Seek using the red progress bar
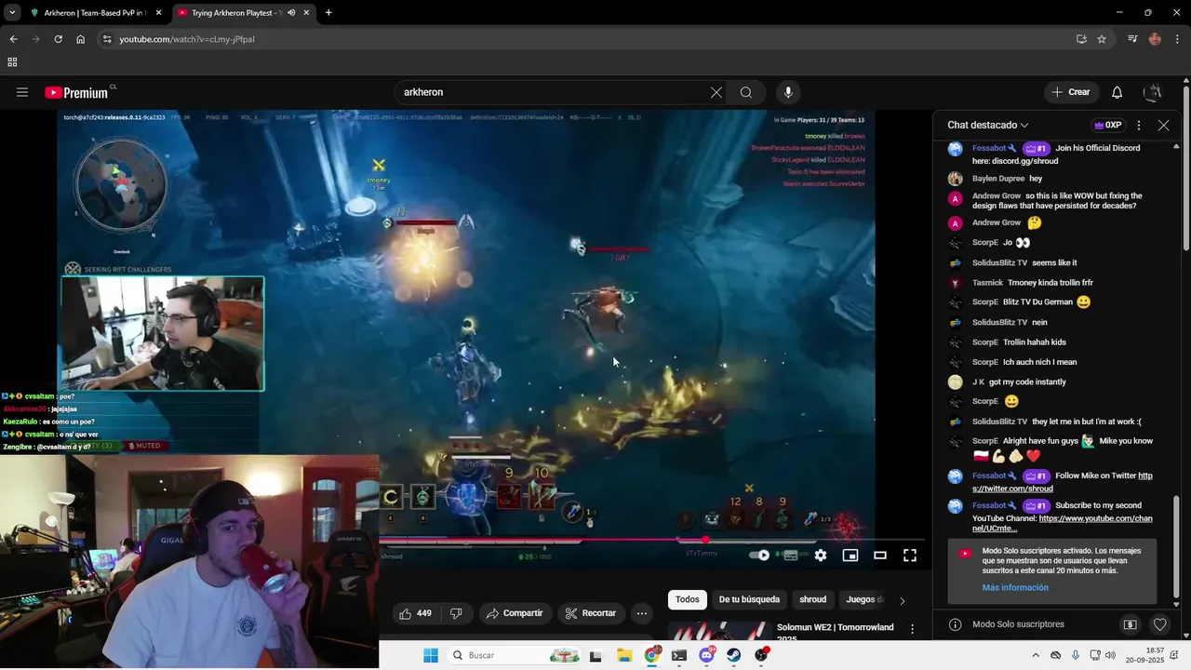Image resolution: width=1191 pixels, height=670 pixels. pyautogui.click(x=651, y=540)
